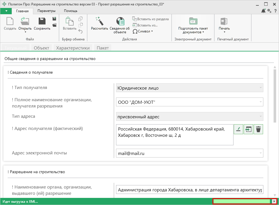Edit recipient address with pencil icon
This screenshot has height=205, width=279.
coord(238,129)
